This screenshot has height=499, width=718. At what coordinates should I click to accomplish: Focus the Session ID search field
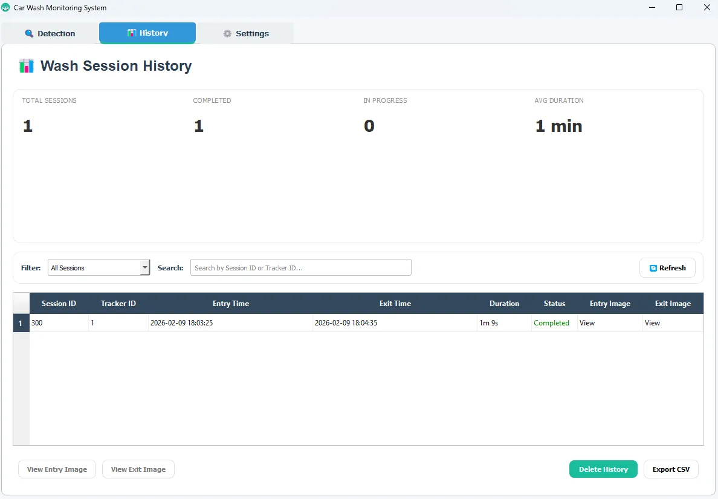point(301,267)
